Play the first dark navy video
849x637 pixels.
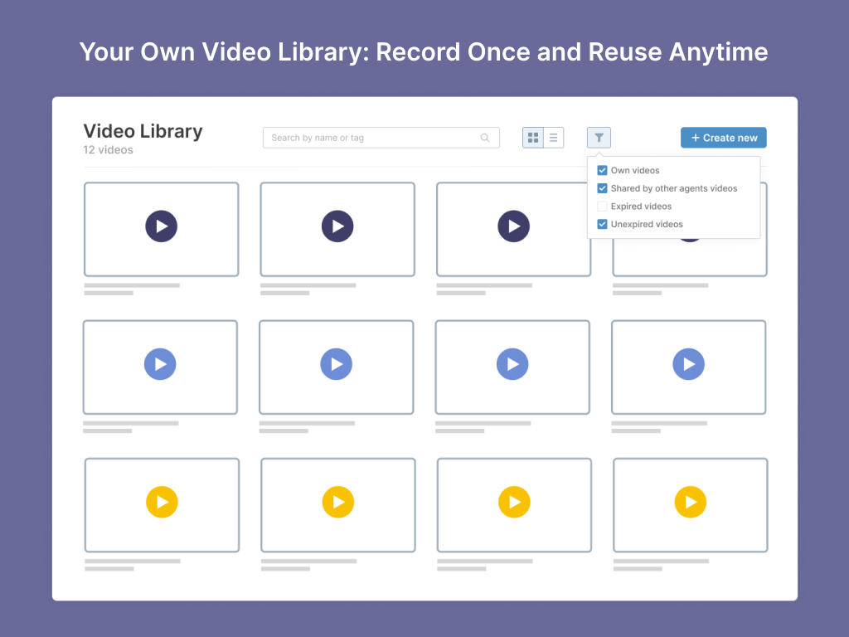pos(162,226)
